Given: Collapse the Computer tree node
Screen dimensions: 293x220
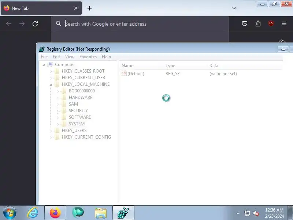Looking at the screenshot, I should pyautogui.click(x=44, y=65).
